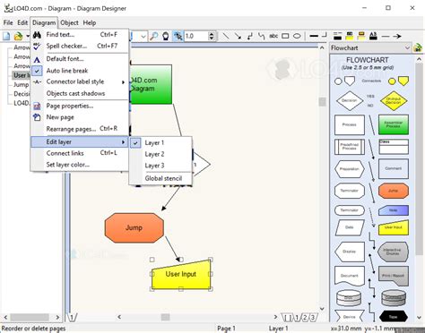
Task: Open the line color toolbar button
Action: pyautogui.click(x=337, y=36)
